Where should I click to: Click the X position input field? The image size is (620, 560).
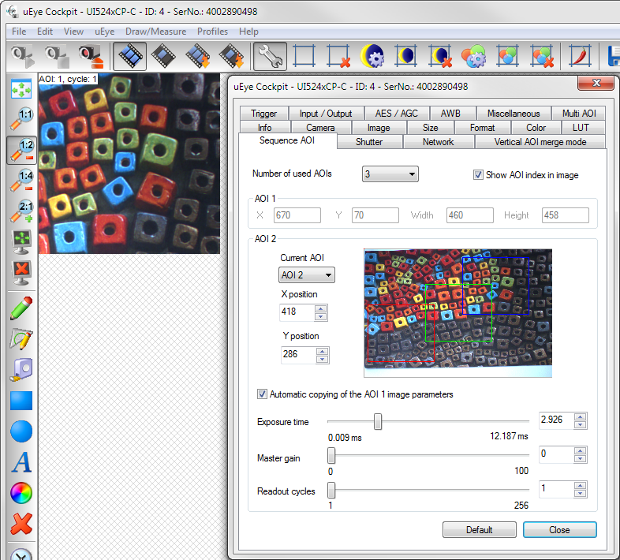click(x=297, y=312)
